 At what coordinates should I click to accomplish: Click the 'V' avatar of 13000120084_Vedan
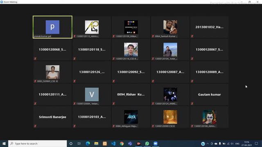point(92,94)
